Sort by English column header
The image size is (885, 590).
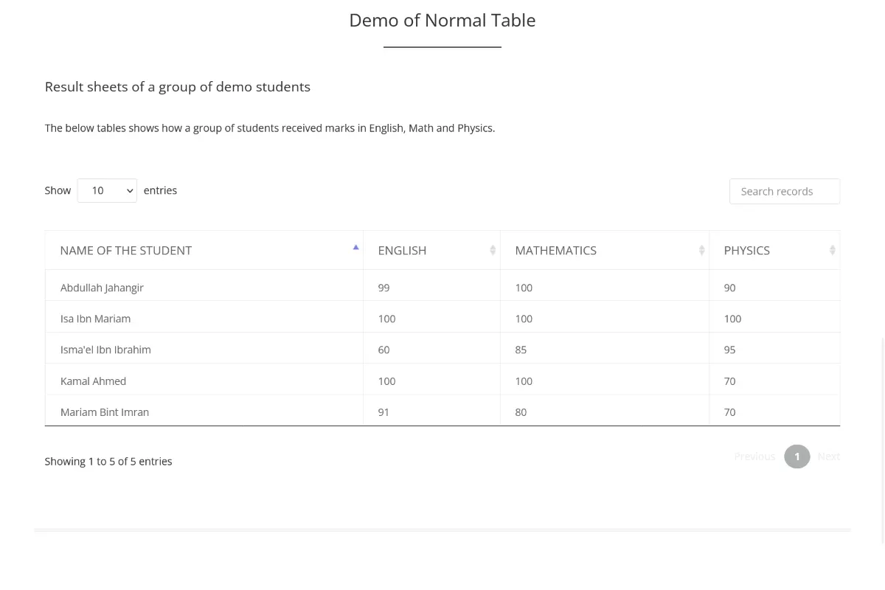[x=402, y=250]
